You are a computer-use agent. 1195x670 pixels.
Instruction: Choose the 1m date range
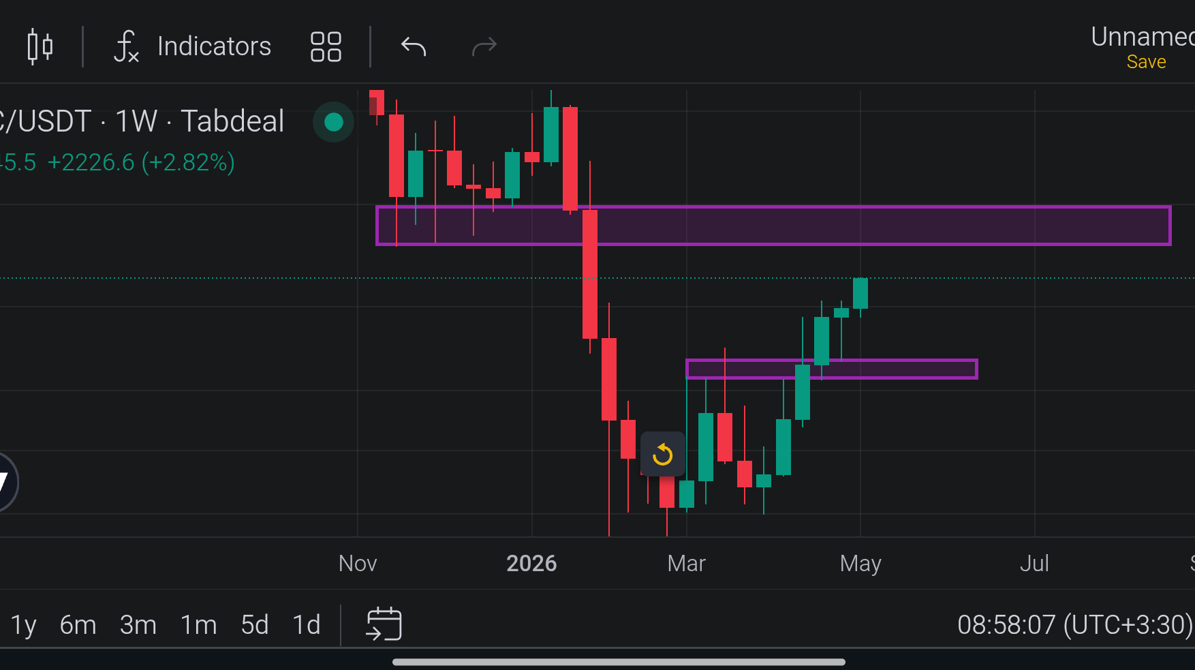(x=198, y=624)
